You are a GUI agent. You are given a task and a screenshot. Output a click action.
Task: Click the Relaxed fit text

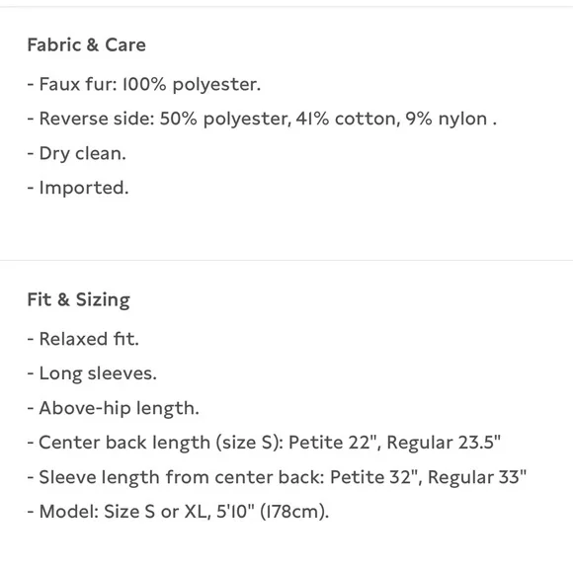pos(83,339)
